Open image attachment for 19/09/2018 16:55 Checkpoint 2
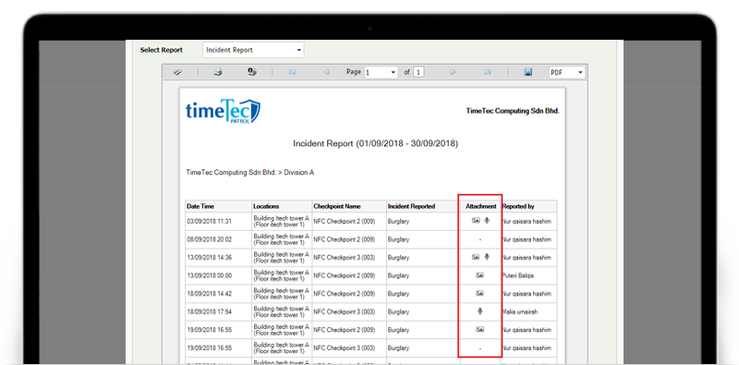This screenshot has width=739, height=365. [479, 329]
